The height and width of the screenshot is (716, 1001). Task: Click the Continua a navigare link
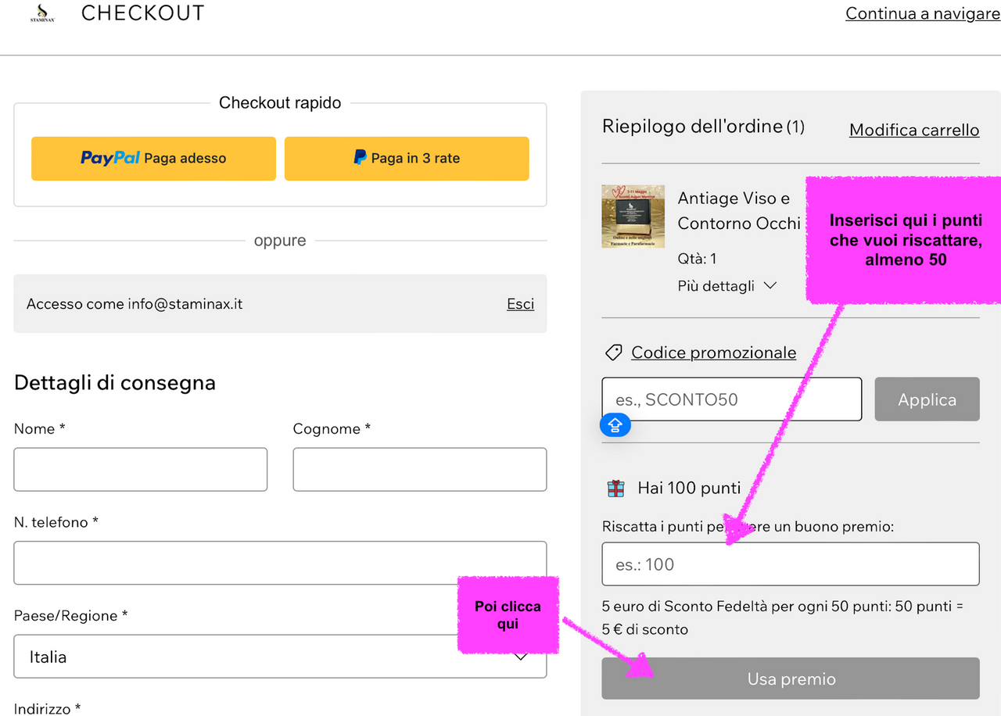922,14
